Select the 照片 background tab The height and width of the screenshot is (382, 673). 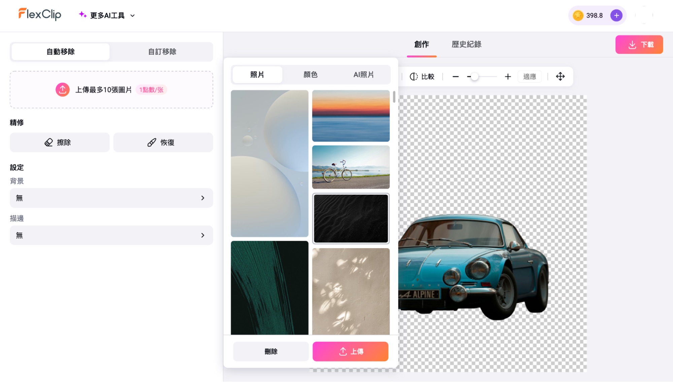(x=257, y=75)
